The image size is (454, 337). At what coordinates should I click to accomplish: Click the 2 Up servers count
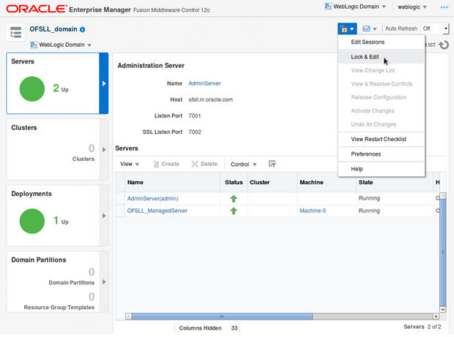[x=61, y=88]
